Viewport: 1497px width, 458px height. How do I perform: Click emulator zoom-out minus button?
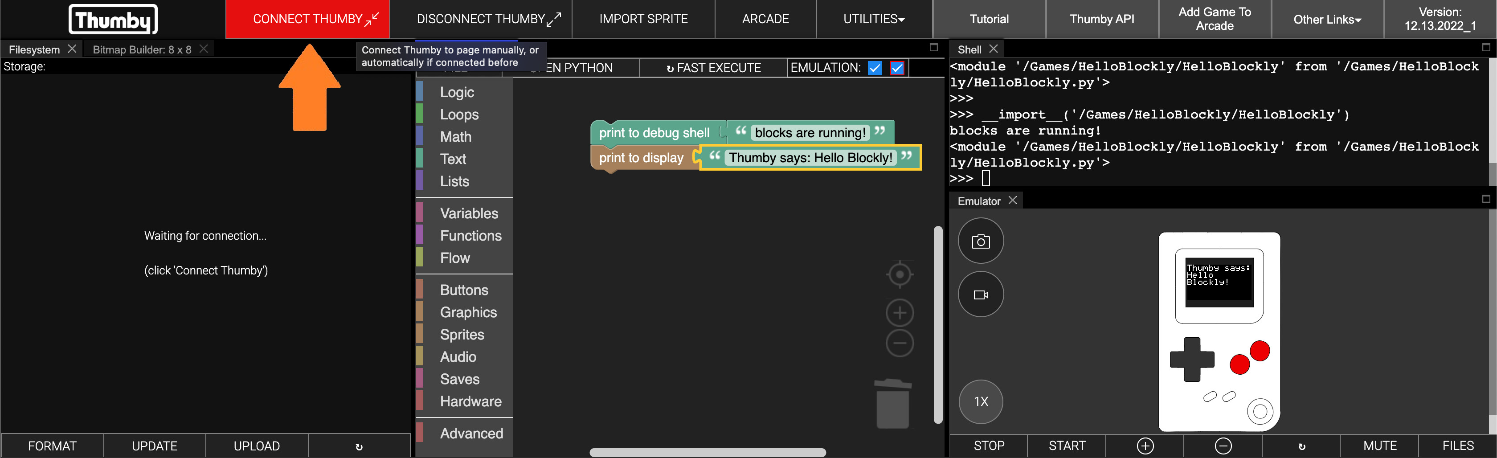pyautogui.click(x=1223, y=446)
